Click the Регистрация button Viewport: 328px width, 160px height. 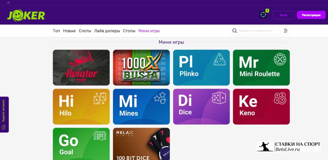[311, 15]
